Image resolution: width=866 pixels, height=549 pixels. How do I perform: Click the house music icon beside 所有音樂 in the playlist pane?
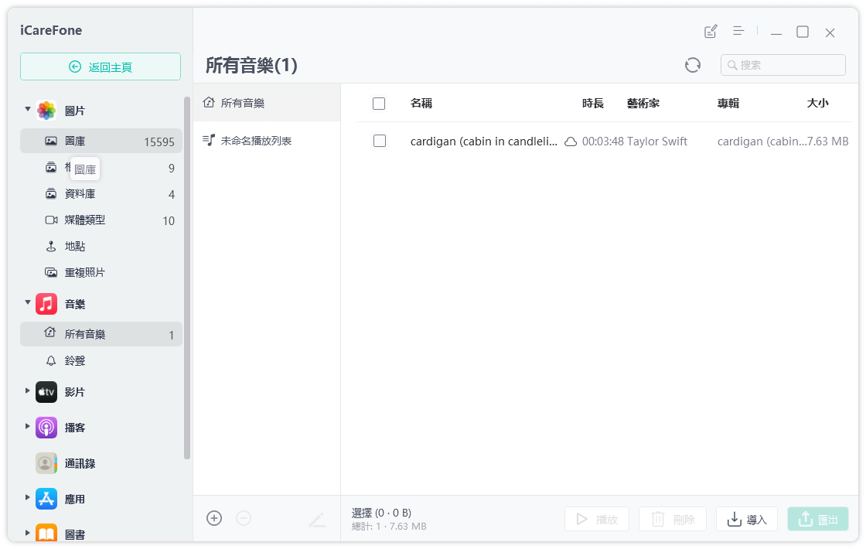(x=209, y=102)
